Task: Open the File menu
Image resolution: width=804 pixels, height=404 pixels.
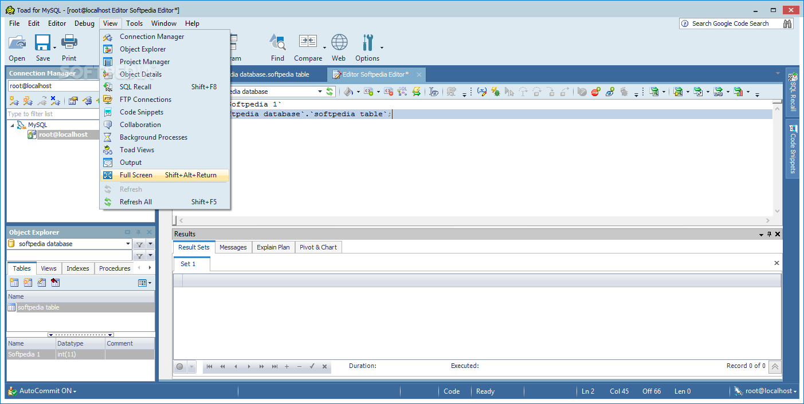Action: coord(14,23)
